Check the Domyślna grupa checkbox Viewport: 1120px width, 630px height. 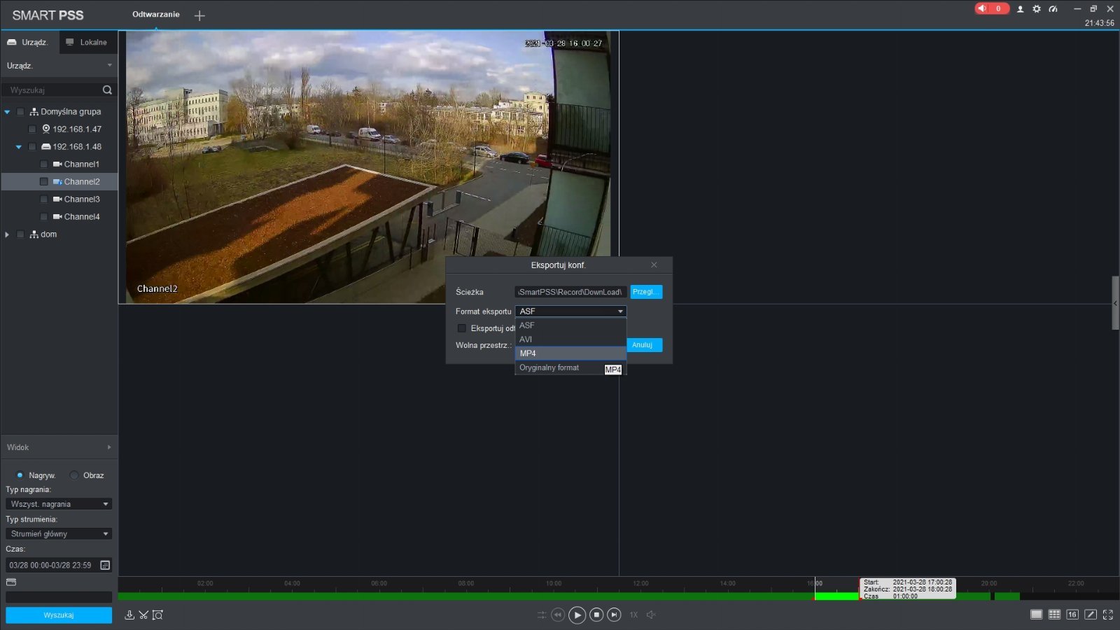(21, 111)
